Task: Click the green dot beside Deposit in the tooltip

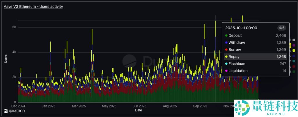Action: point(226,36)
